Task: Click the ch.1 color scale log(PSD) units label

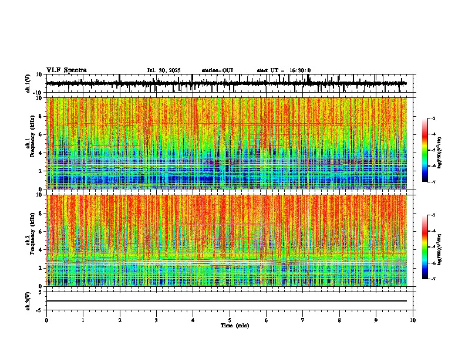Action: coord(439,153)
